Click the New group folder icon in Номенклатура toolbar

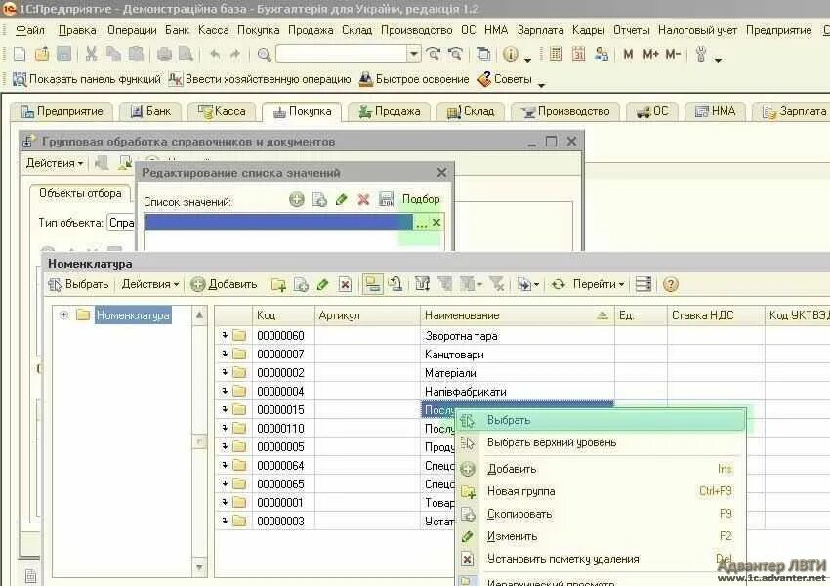(278, 285)
